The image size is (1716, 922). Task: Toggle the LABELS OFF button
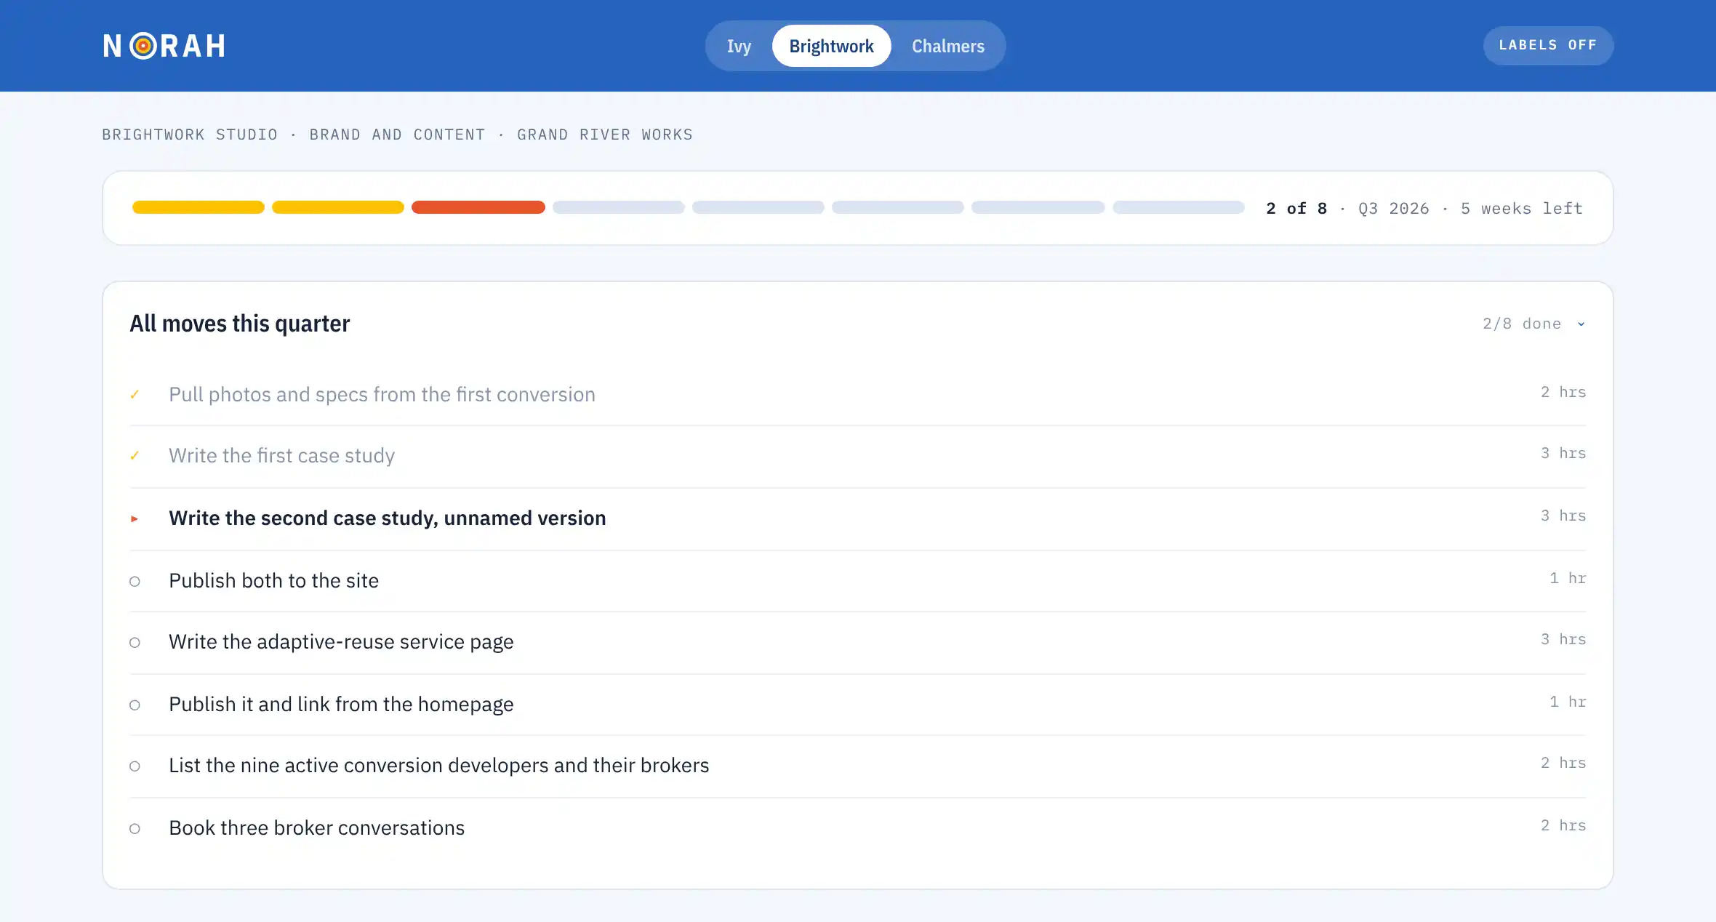coord(1548,45)
